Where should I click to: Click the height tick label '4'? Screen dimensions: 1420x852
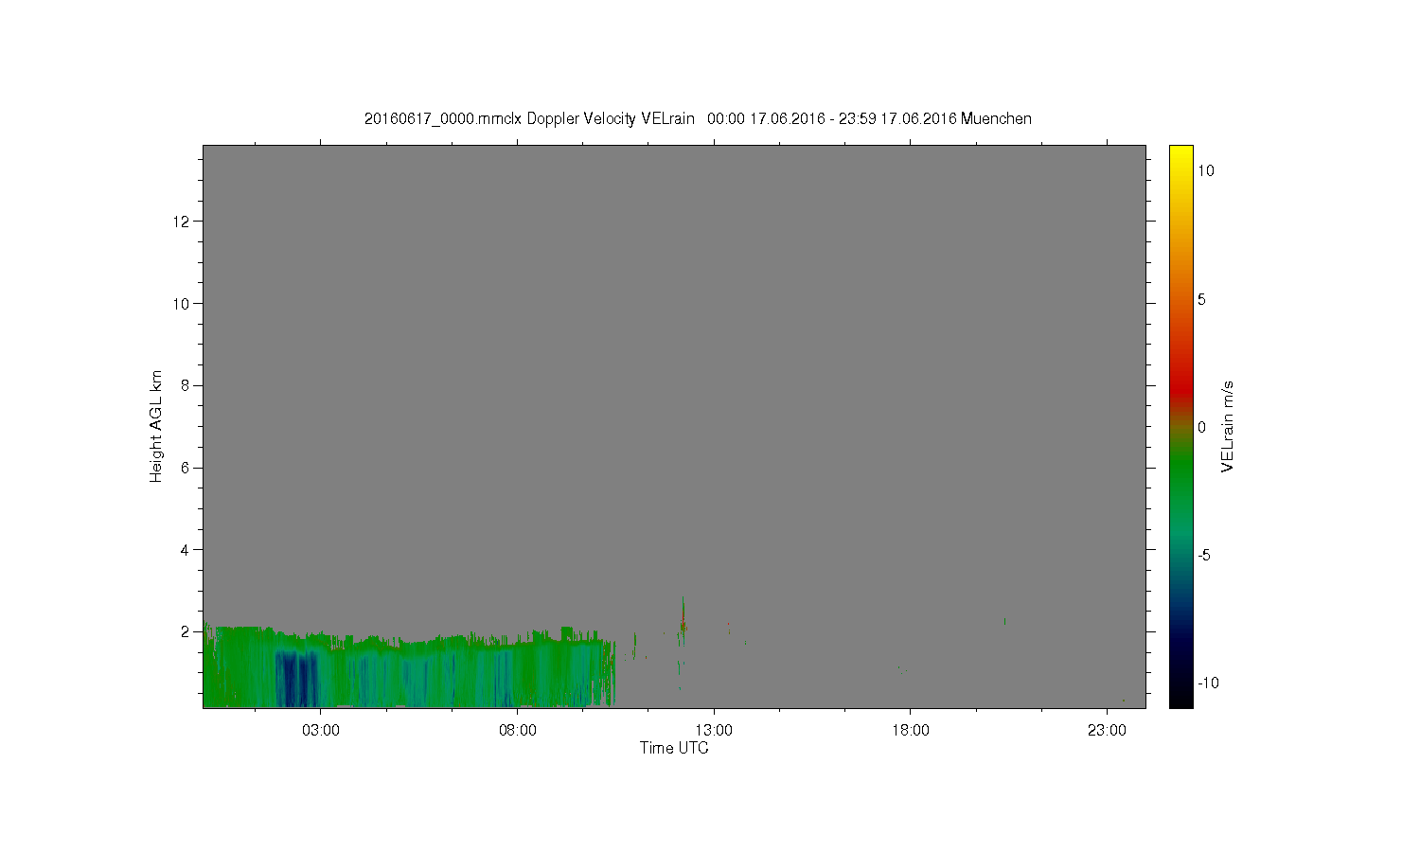click(x=186, y=549)
